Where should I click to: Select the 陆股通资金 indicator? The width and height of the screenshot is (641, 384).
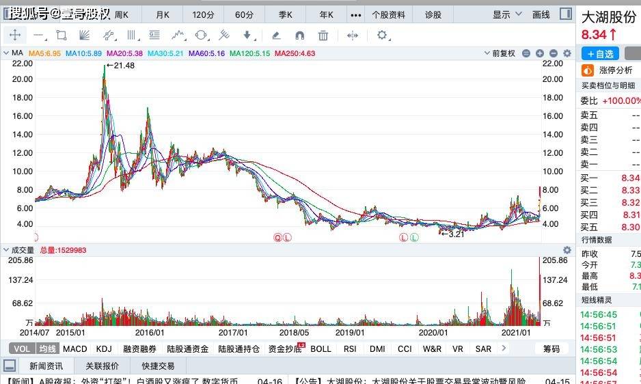188,349
